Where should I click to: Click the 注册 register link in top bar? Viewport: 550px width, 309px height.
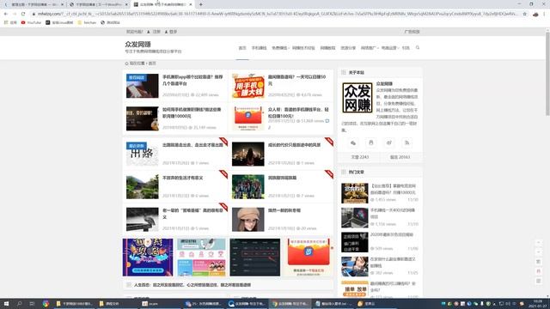(x=154, y=32)
